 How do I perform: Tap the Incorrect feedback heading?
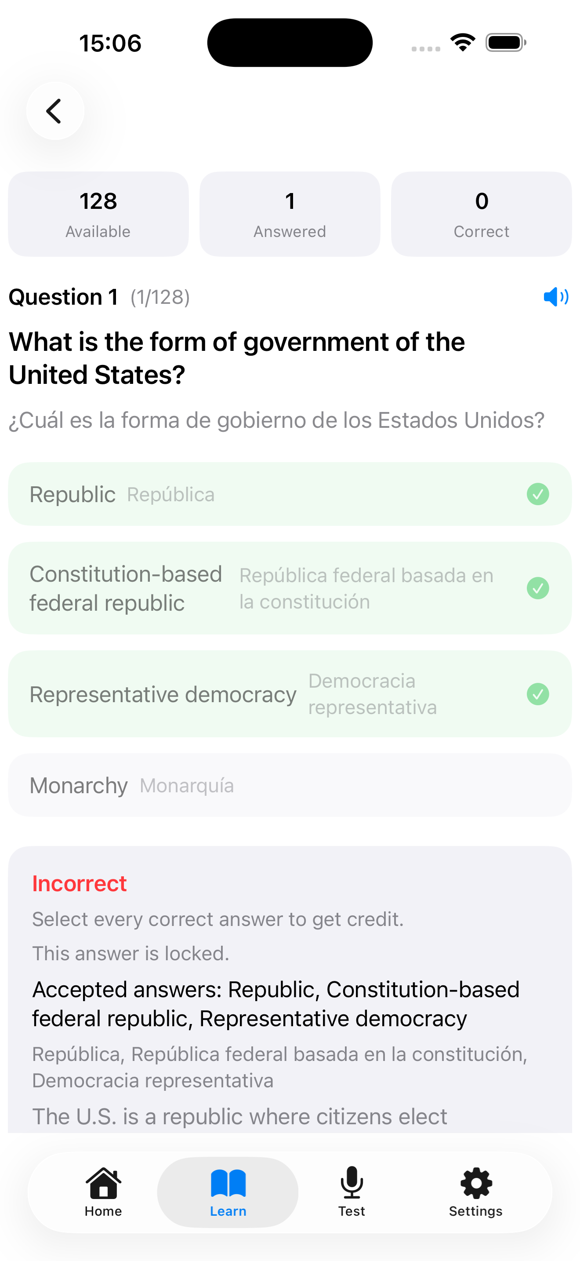point(79,884)
